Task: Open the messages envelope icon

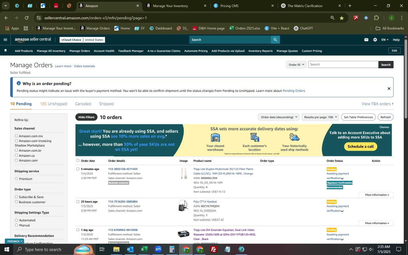Action: point(366,40)
